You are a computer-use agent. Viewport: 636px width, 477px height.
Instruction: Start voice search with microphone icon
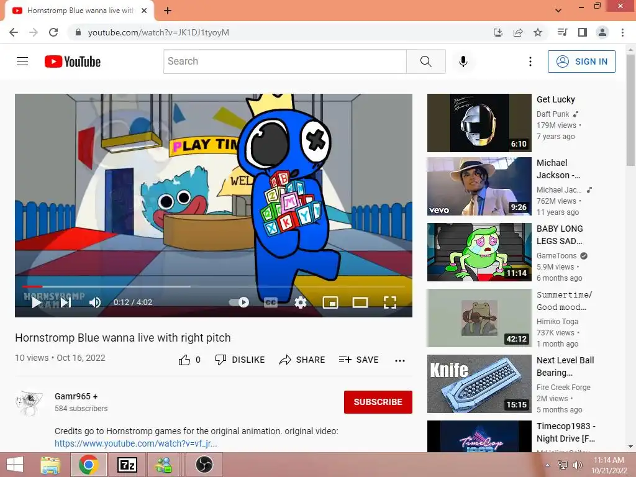[463, 61]
